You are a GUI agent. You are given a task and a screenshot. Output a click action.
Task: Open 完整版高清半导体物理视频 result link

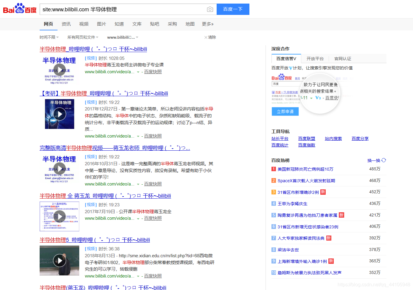tap(115, 148)
